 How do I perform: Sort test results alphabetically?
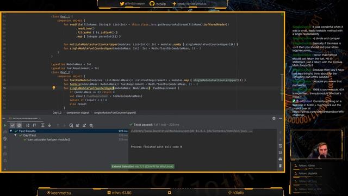(x=28, y=125)
